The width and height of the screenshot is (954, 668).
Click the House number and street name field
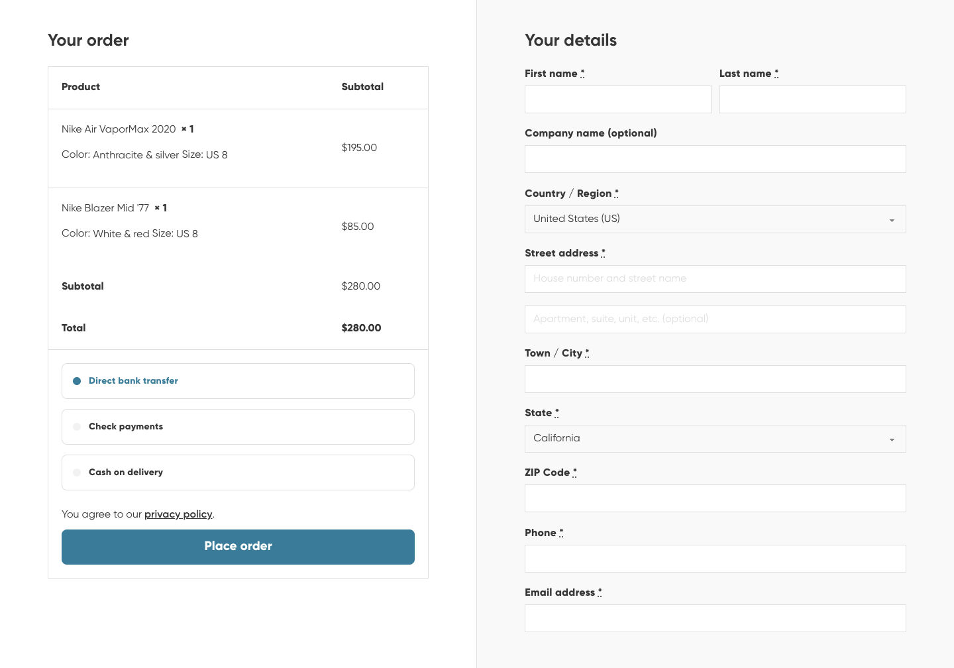click(x=715, y=279)
